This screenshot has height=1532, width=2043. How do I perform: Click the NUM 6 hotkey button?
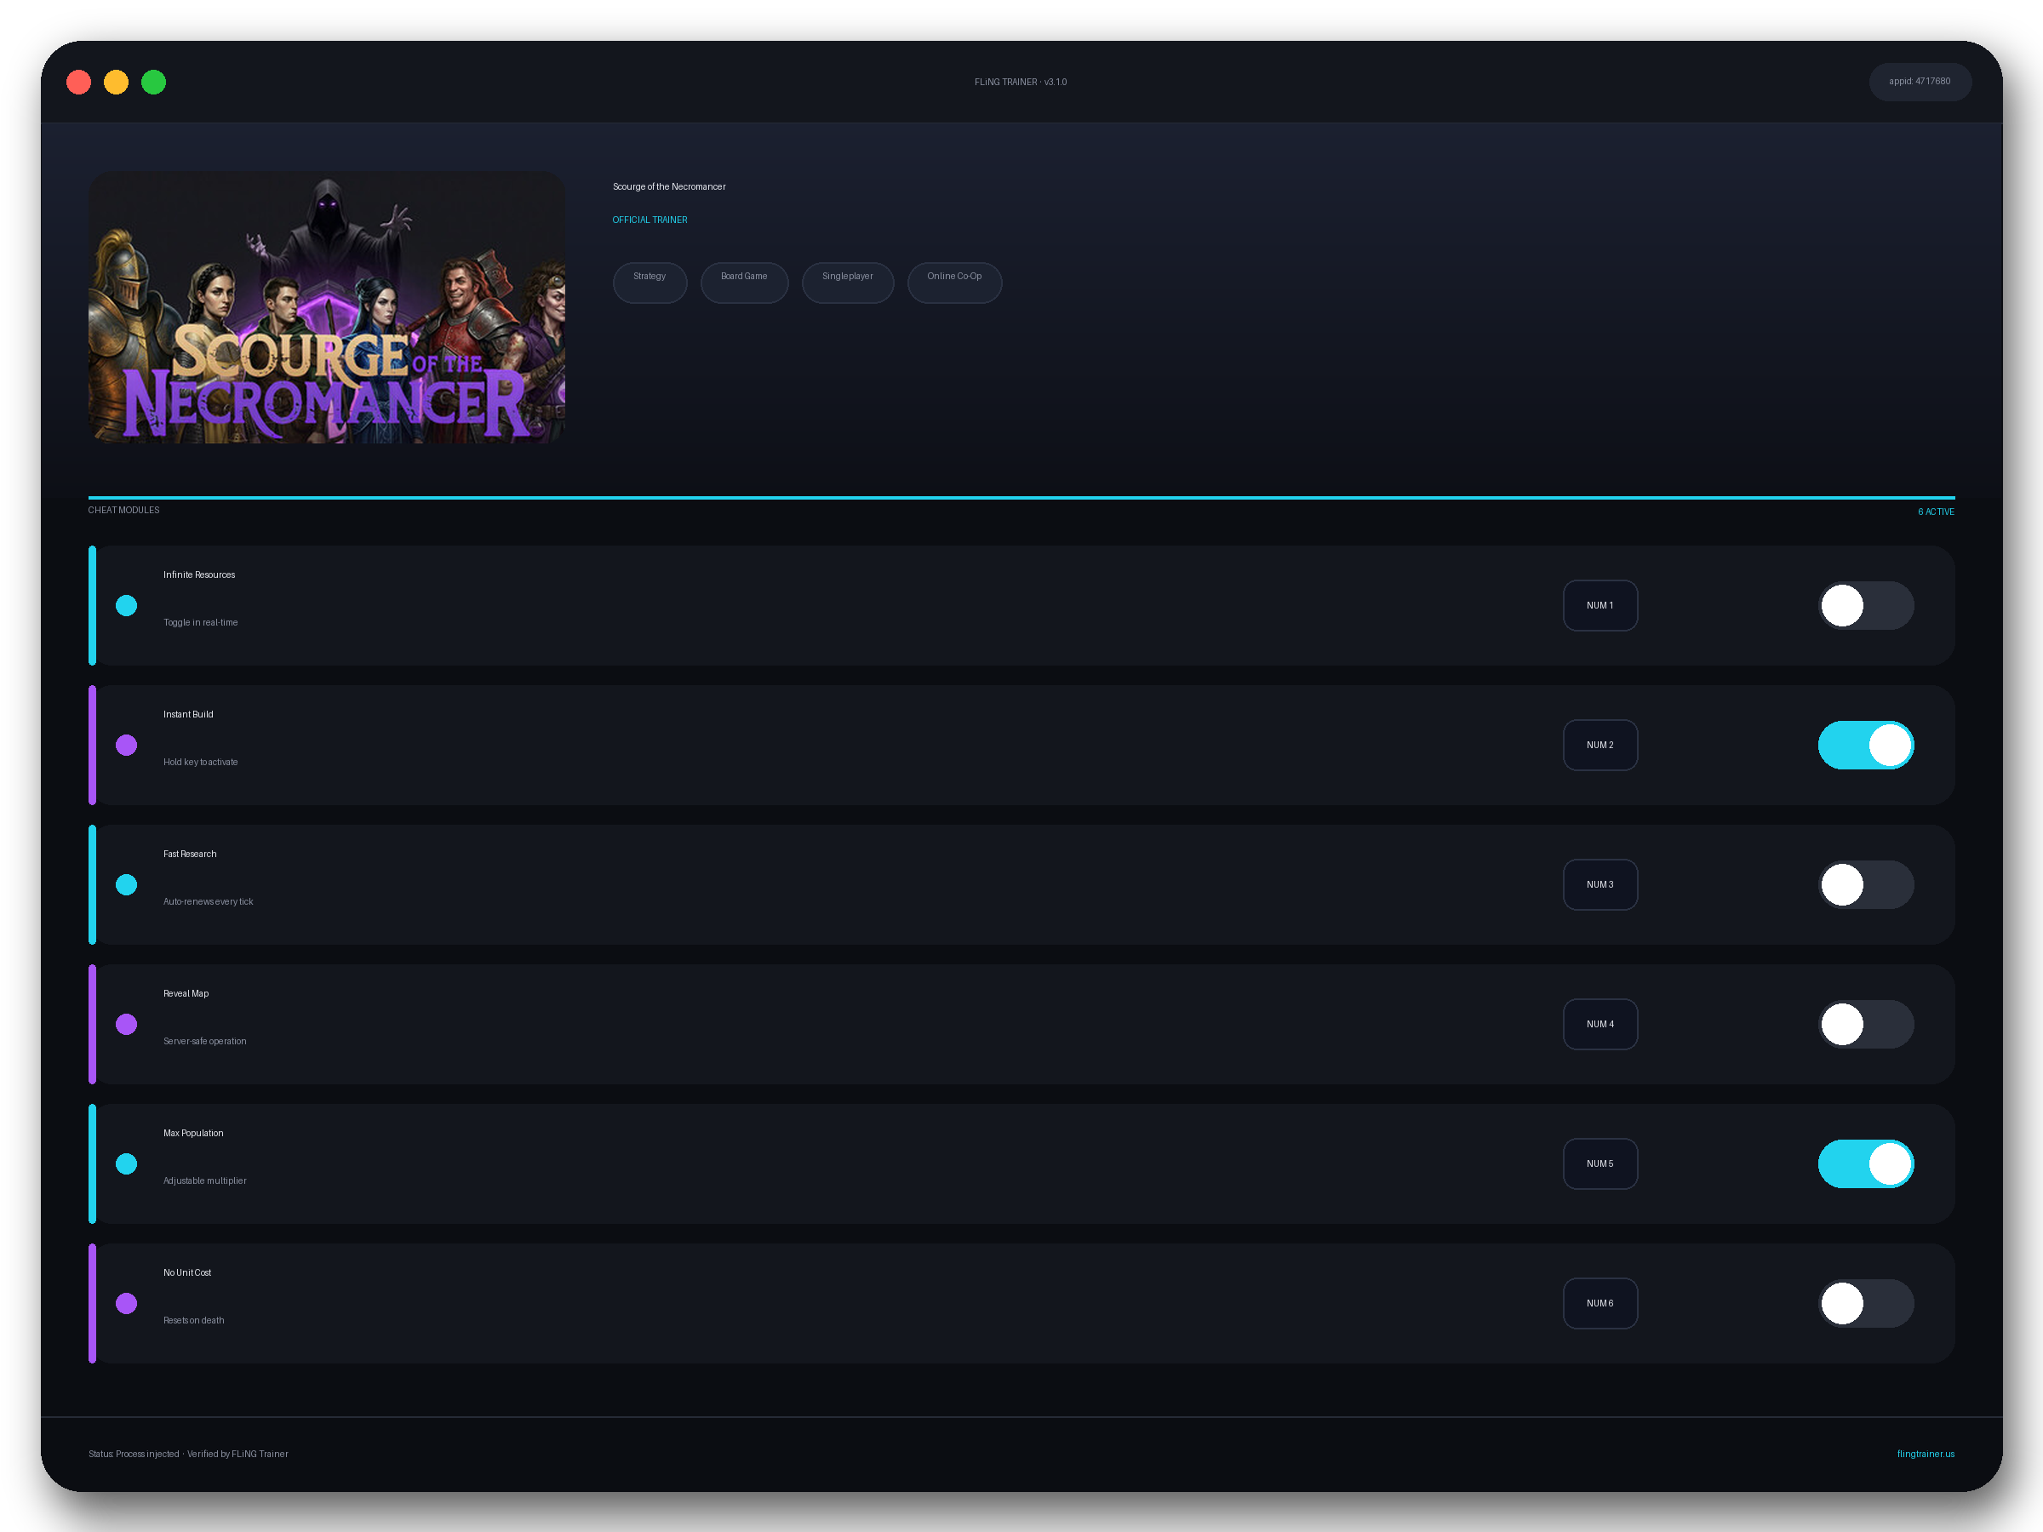pos(1599,1303)
